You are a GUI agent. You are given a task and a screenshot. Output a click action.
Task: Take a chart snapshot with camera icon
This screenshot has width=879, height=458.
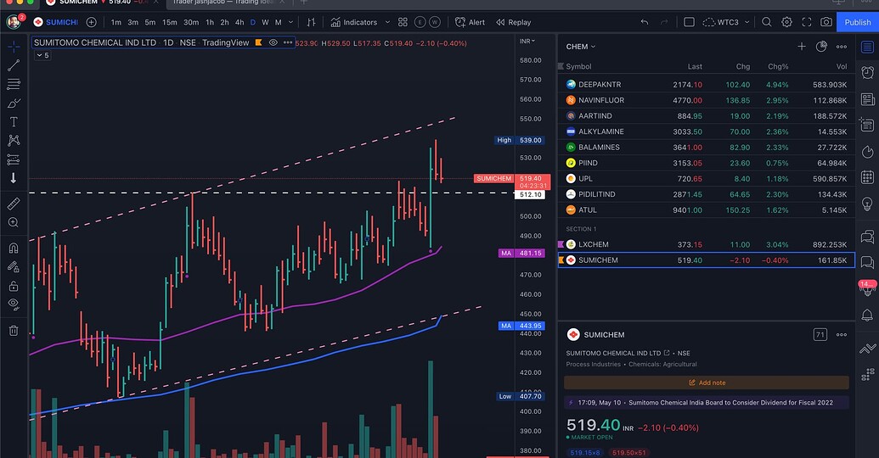(x=826, y=22)
